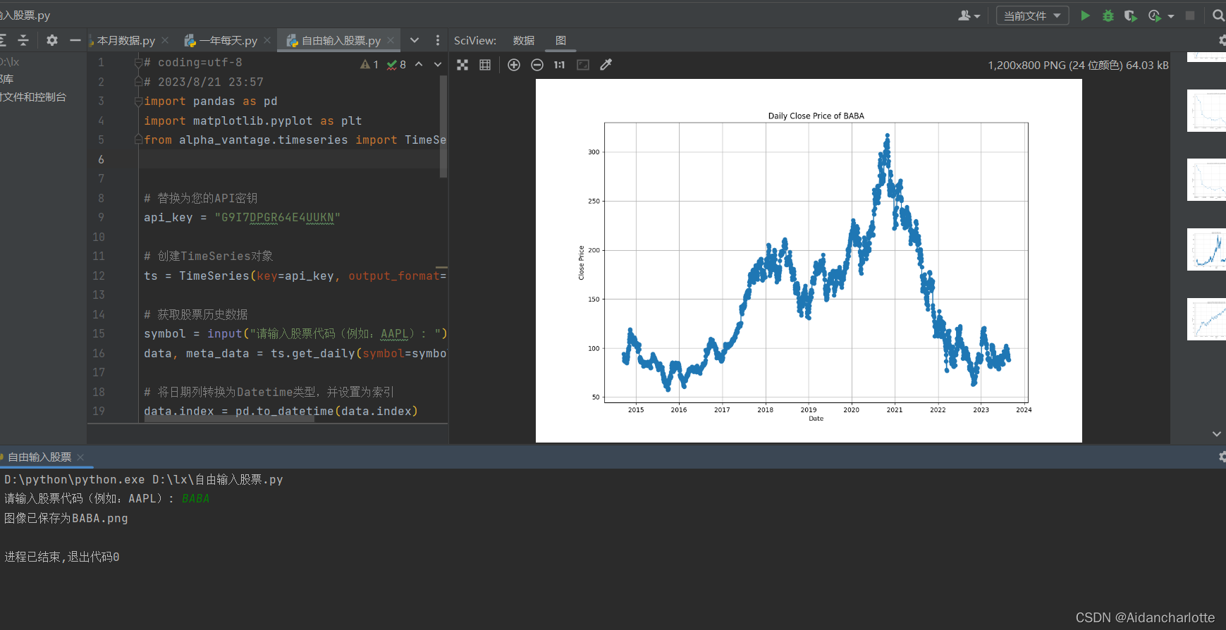Activate the color picker eyedropper
Image resolution: width=1226 pixels, height=630 pixels.
[x=606, y=65]
